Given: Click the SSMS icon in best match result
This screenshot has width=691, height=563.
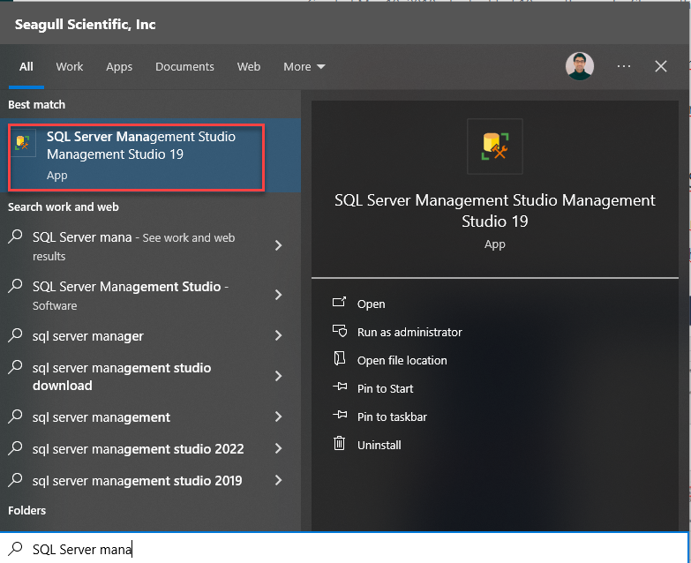Looking at the screenshot, I should tap(22, 142).
